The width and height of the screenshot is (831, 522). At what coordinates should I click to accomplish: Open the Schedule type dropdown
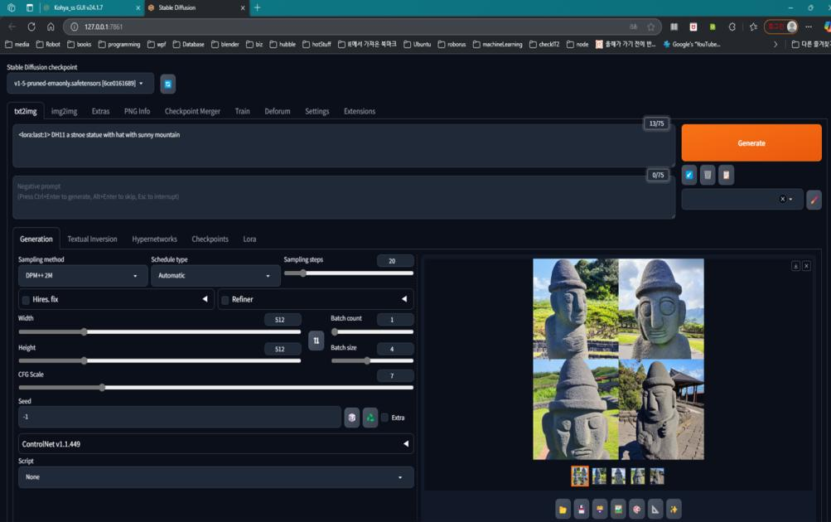click(x=215, y=276)
